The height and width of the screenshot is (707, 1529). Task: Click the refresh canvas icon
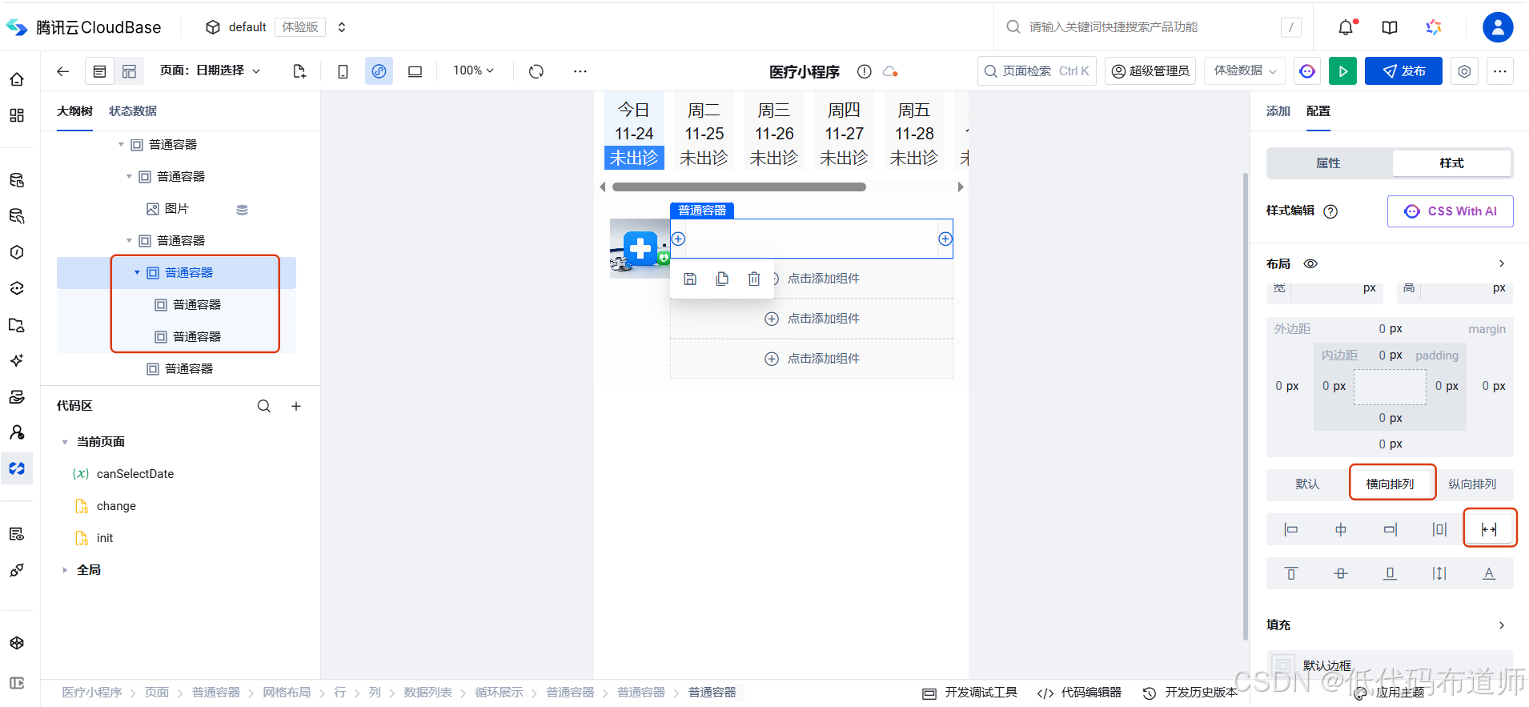[536, 71]
